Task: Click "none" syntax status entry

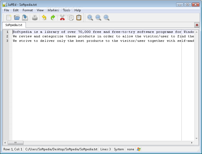Action: [x=131, y=149]
